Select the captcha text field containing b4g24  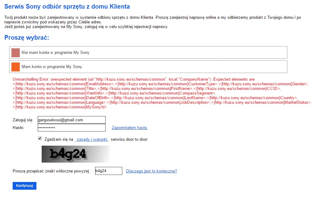(x=108, y=171)
